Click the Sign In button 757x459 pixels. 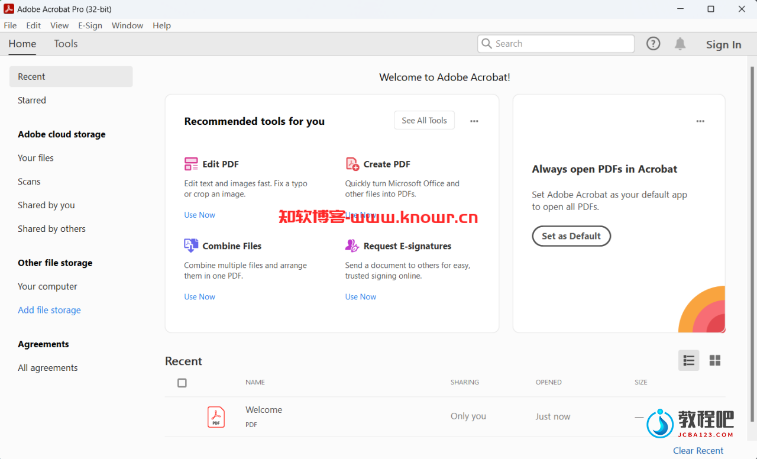point(723,44)
